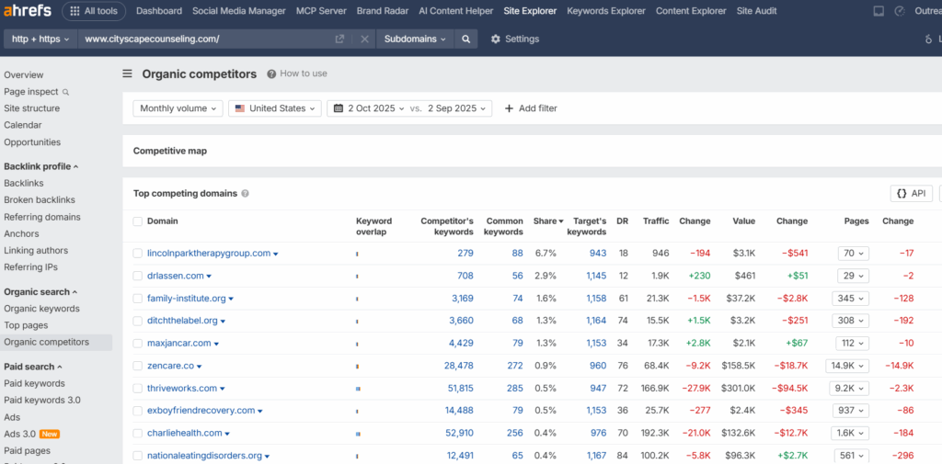The width and height of the screenshot is (942, 464).
Task: Check the exboyfriendrecovery.com row checkbox
Action: tap(138, 411)
